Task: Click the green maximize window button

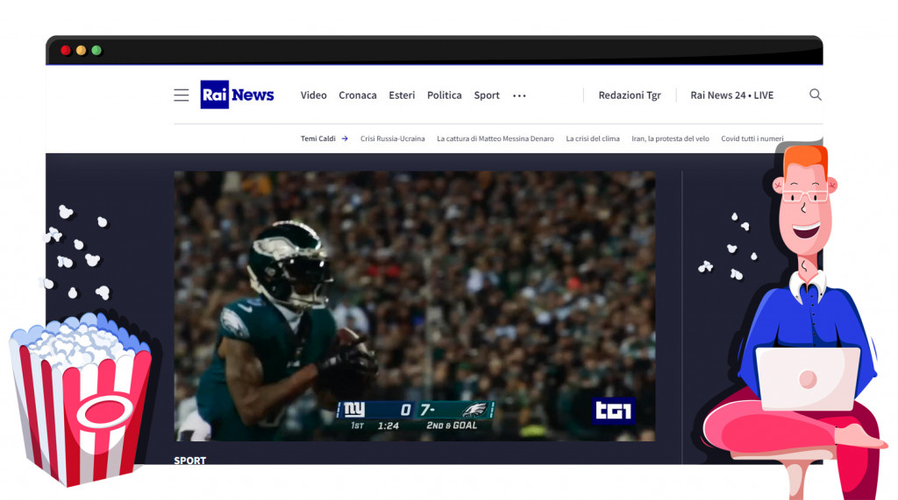Action: pyautogui.click(x=96, y=50)
